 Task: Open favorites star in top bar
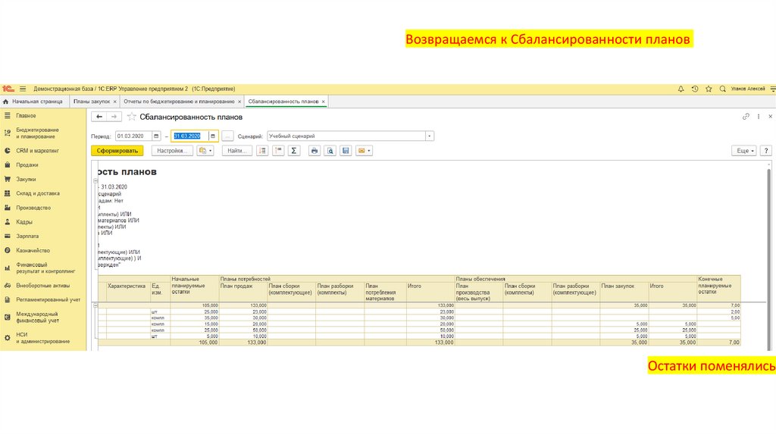point(709,89)
